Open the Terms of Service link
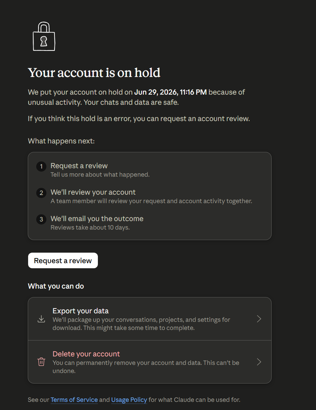This screenshot has height=410, width=316. (74, 400)
